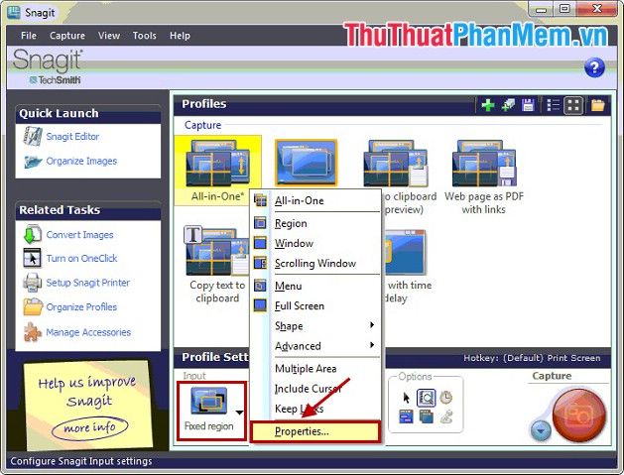Select the clipboard preview profile

click(x=397, y=164)
